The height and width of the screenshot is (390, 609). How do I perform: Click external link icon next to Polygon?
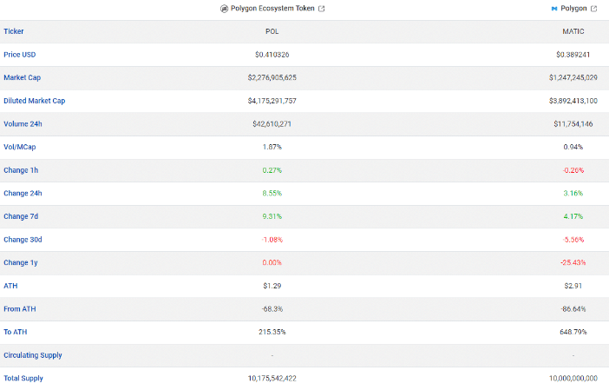594,9
